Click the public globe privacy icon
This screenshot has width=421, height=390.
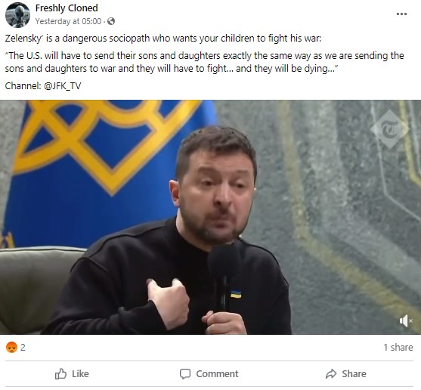[111, 21]
